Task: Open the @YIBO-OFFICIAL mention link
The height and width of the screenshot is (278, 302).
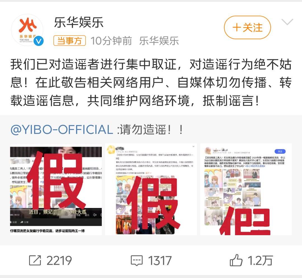Action: (62, 129)
